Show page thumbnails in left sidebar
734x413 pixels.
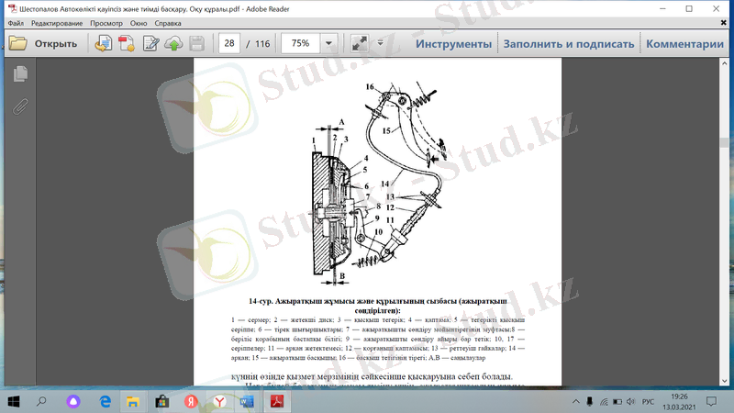[x=20, y=75]
